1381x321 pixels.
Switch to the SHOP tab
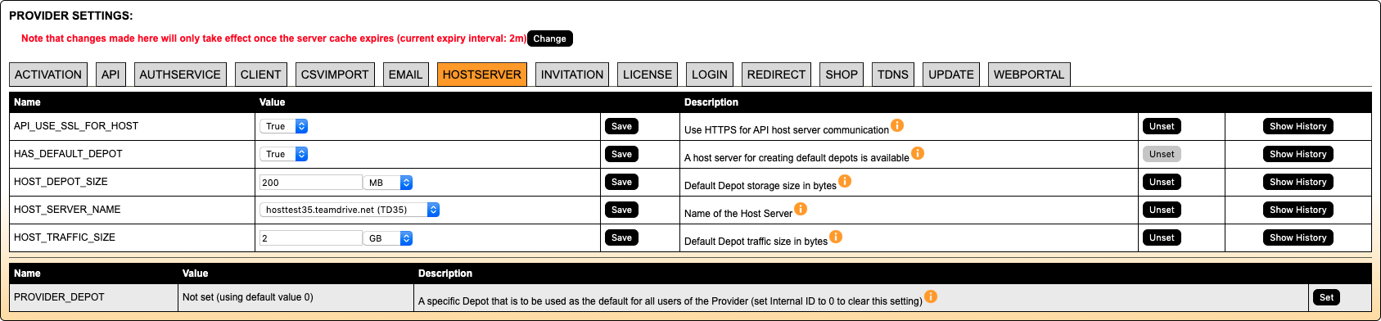tap(842, 75)
